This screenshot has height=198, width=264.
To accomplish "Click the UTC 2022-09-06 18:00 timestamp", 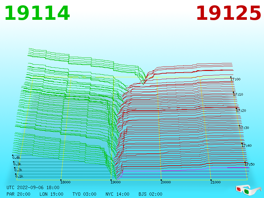I will point(33,187).
